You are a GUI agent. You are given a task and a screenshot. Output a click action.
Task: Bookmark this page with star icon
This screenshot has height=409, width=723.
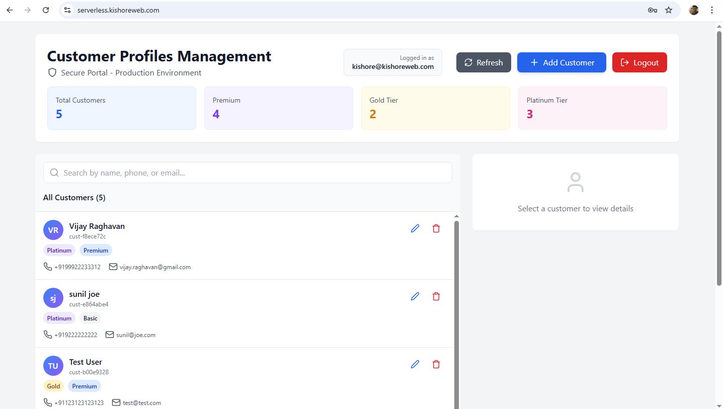click(x=668, y=10)
